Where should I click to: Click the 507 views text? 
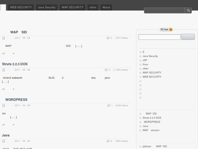[122, 38]
